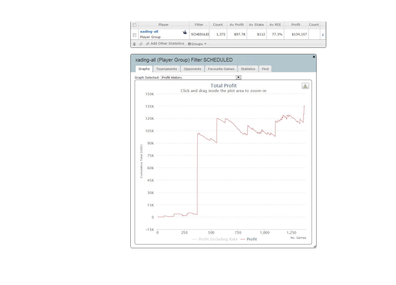Switch to the Tournaments tab

coord(167,69)
